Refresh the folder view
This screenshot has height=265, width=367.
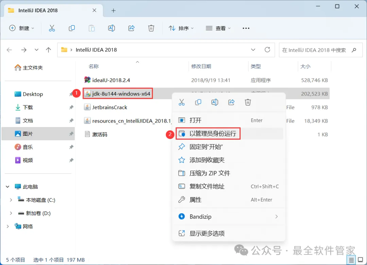pyautogui.click(x=267, y=50)
